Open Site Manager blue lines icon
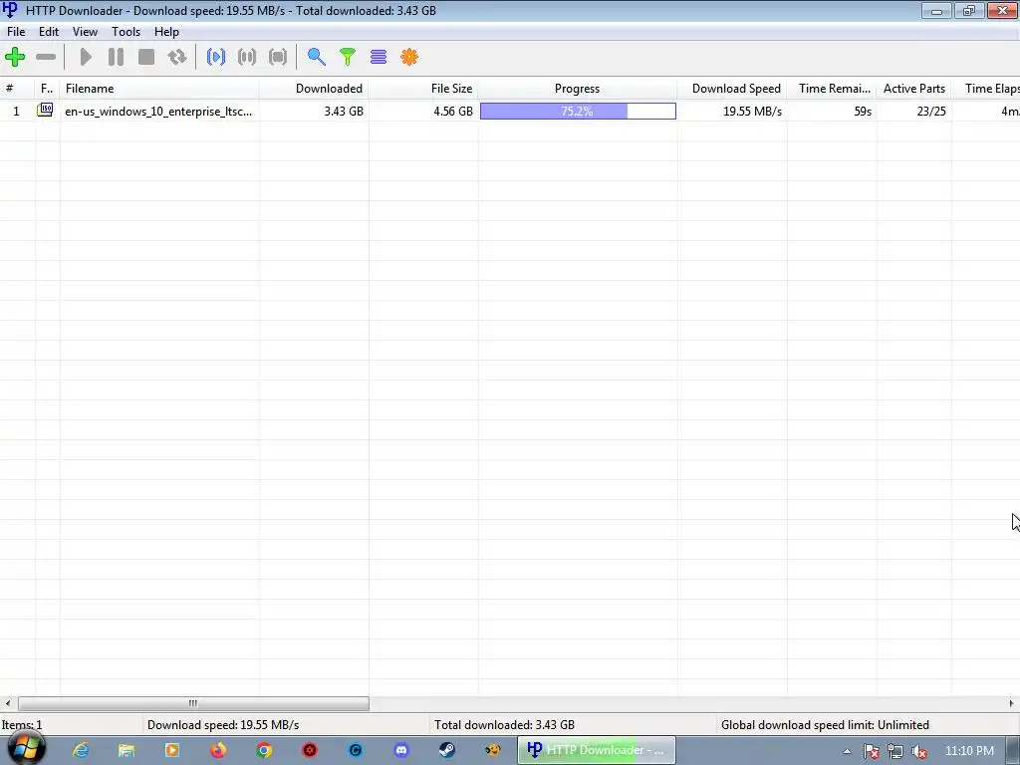 (379, 57)
